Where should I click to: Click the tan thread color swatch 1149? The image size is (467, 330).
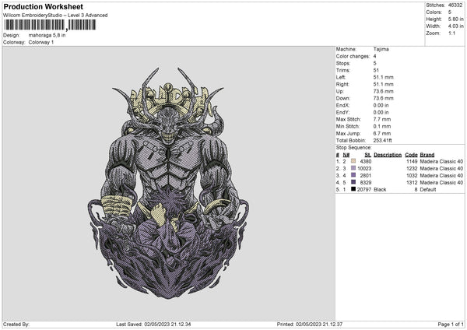(x=353, y=161)
